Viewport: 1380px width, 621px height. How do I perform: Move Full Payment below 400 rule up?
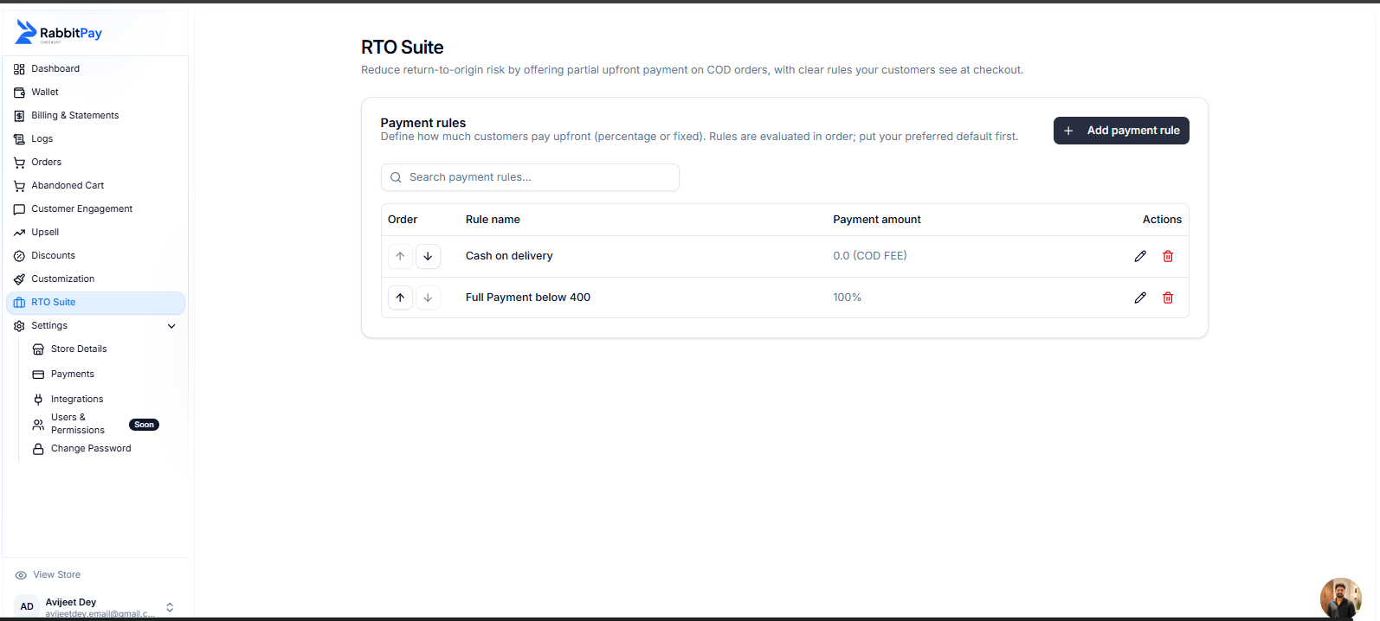400,298
